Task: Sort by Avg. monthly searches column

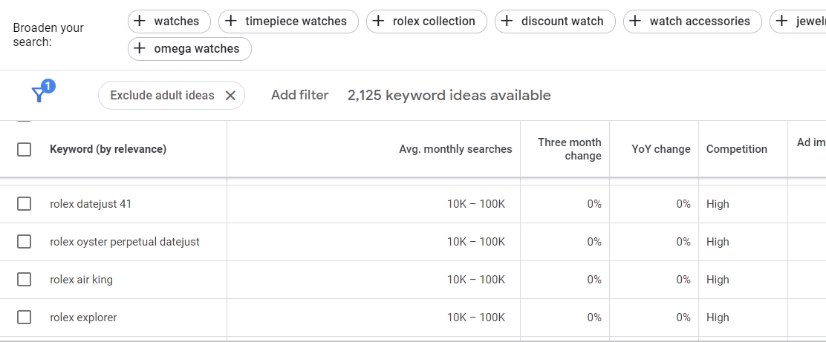Action: [455, 149]
